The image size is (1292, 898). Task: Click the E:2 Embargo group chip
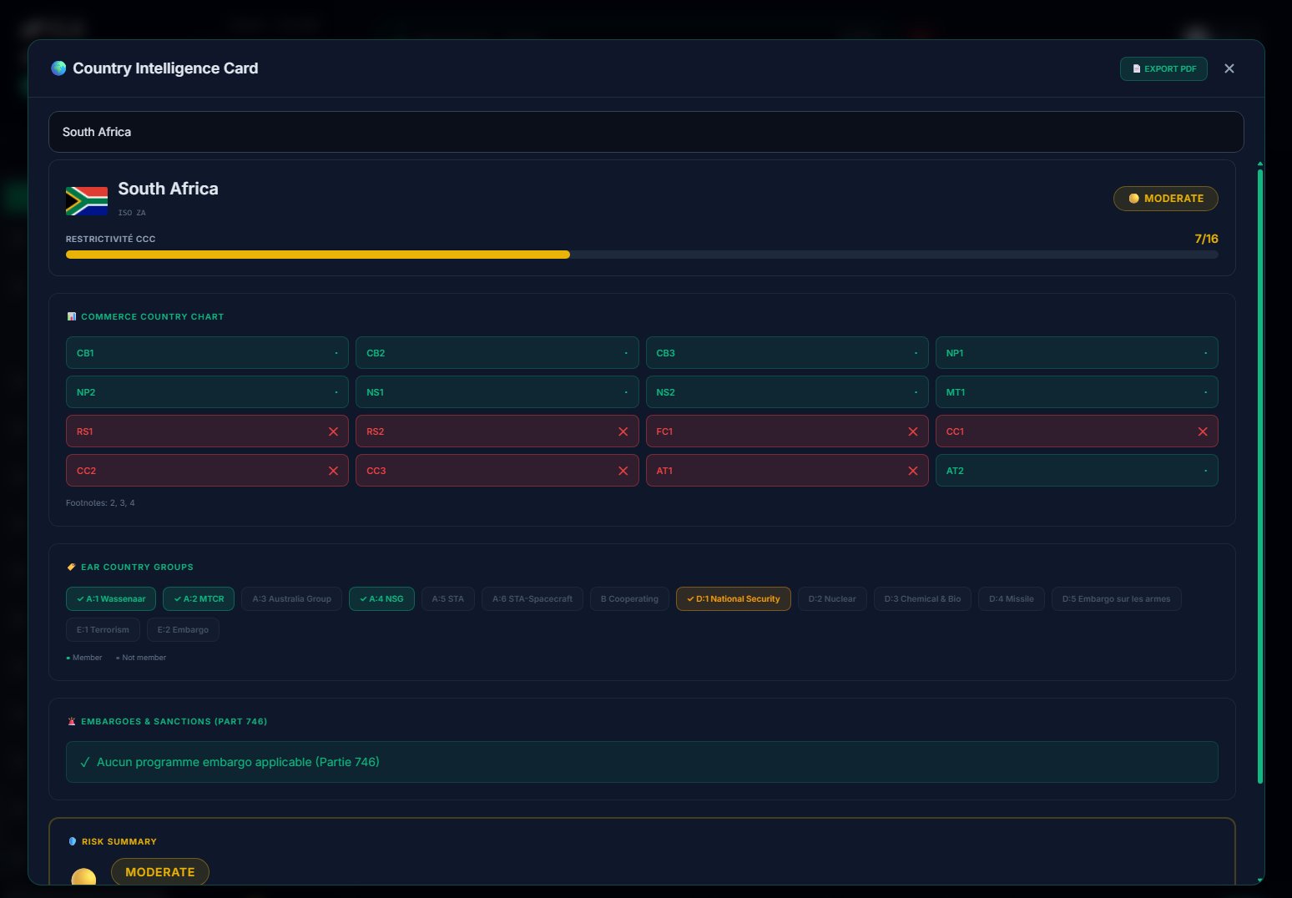pos(183,630)
